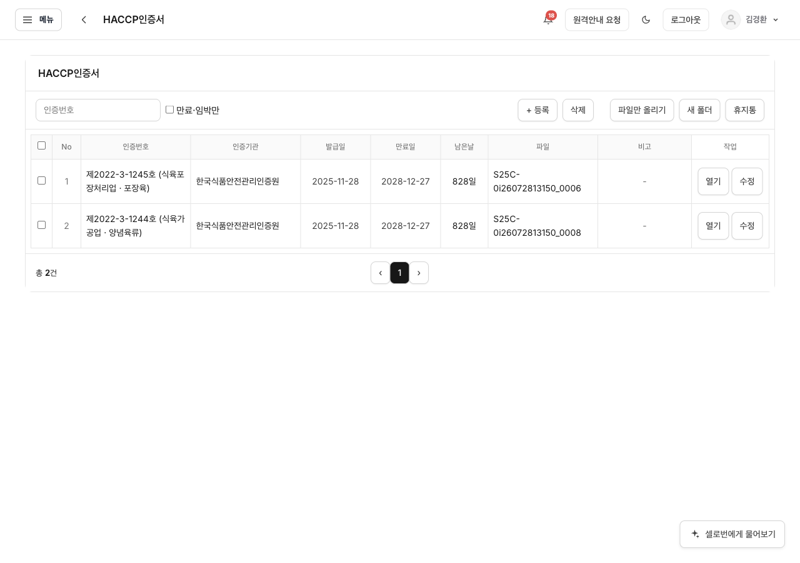
Task: Open the 휴지통 trash
Action: (x=745, y=110)
